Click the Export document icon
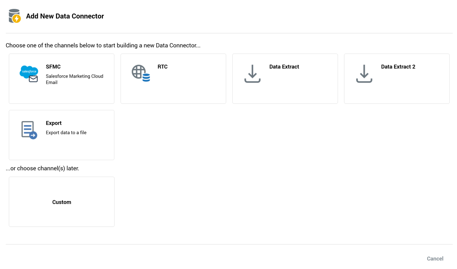Viewport: 457px width, 269px height. (29, 130)
